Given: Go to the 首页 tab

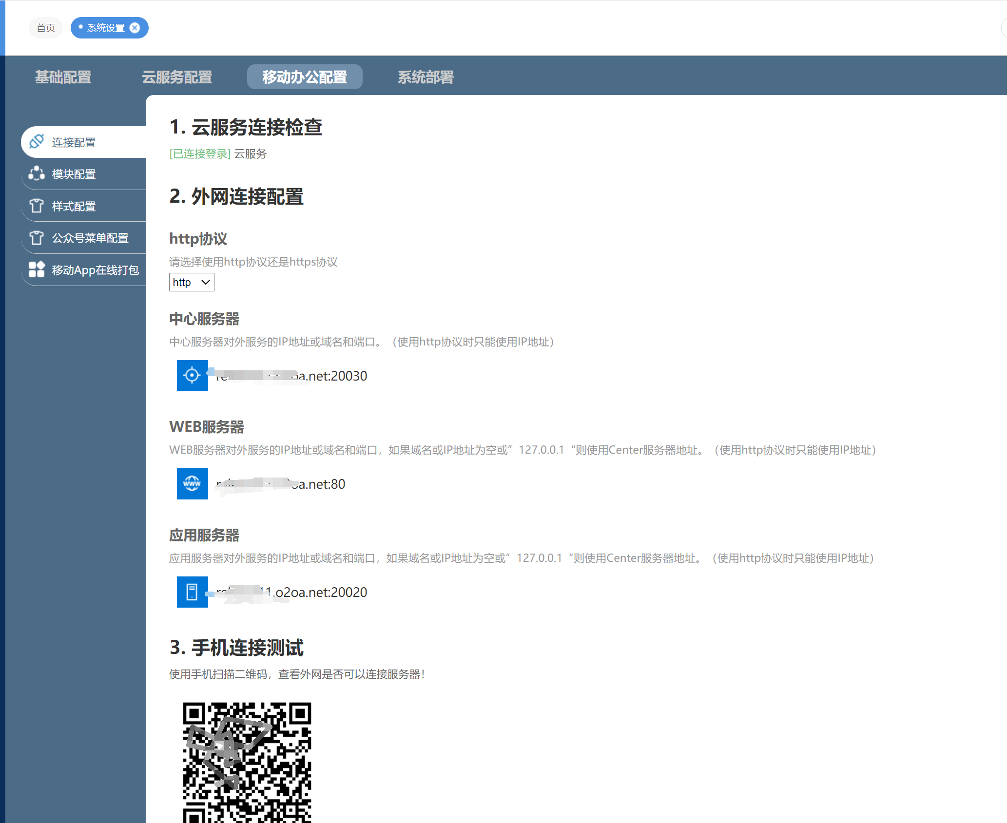Looking at the screenshot, I should coord(46,28).
